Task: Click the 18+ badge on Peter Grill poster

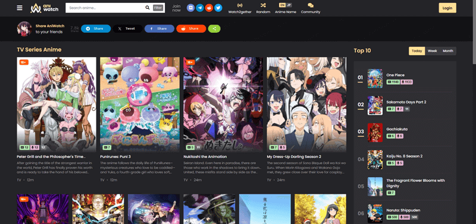Action: pos(24,62)
